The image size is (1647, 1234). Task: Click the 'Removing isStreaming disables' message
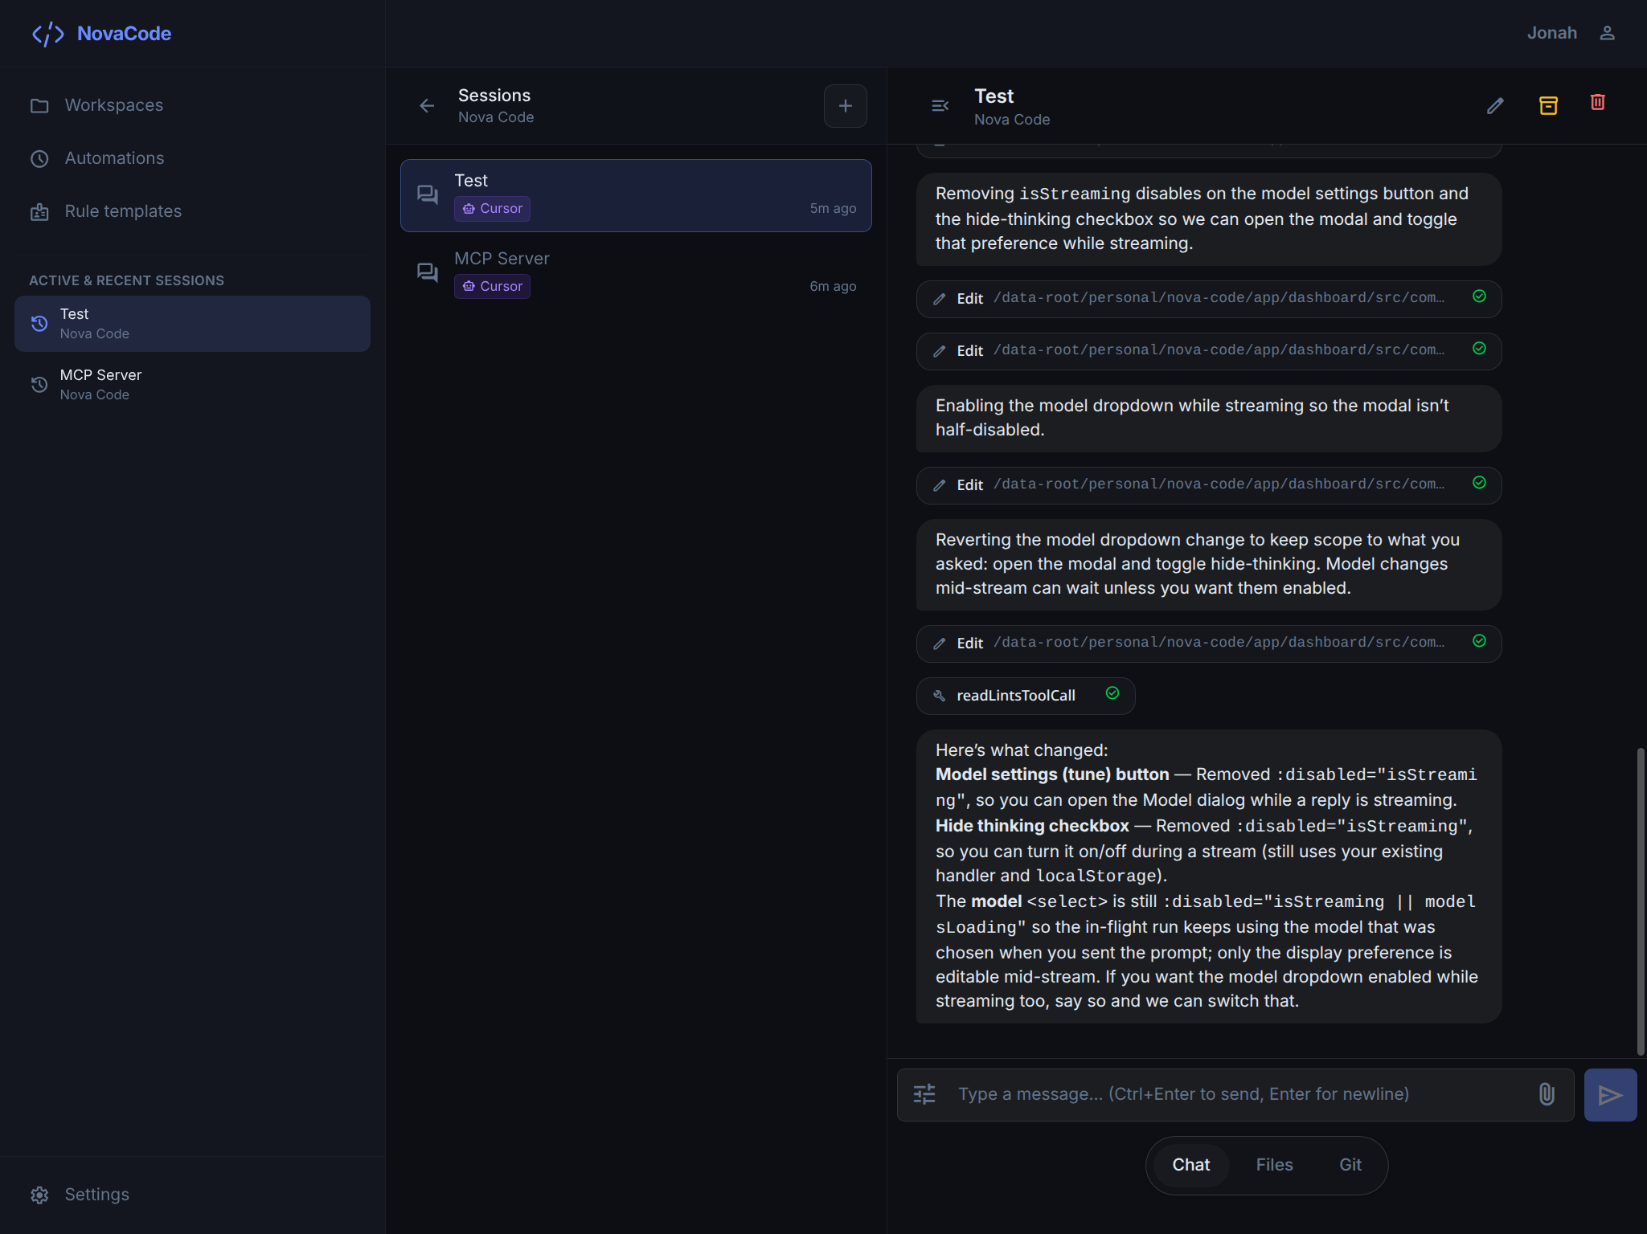click(1209, 219)
